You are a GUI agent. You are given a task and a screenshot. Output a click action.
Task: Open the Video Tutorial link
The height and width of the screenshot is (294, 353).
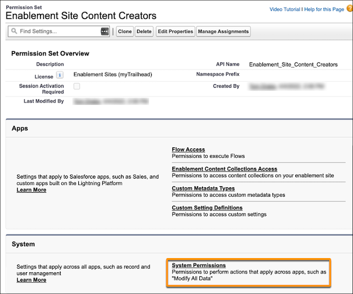tap(285, 9)
